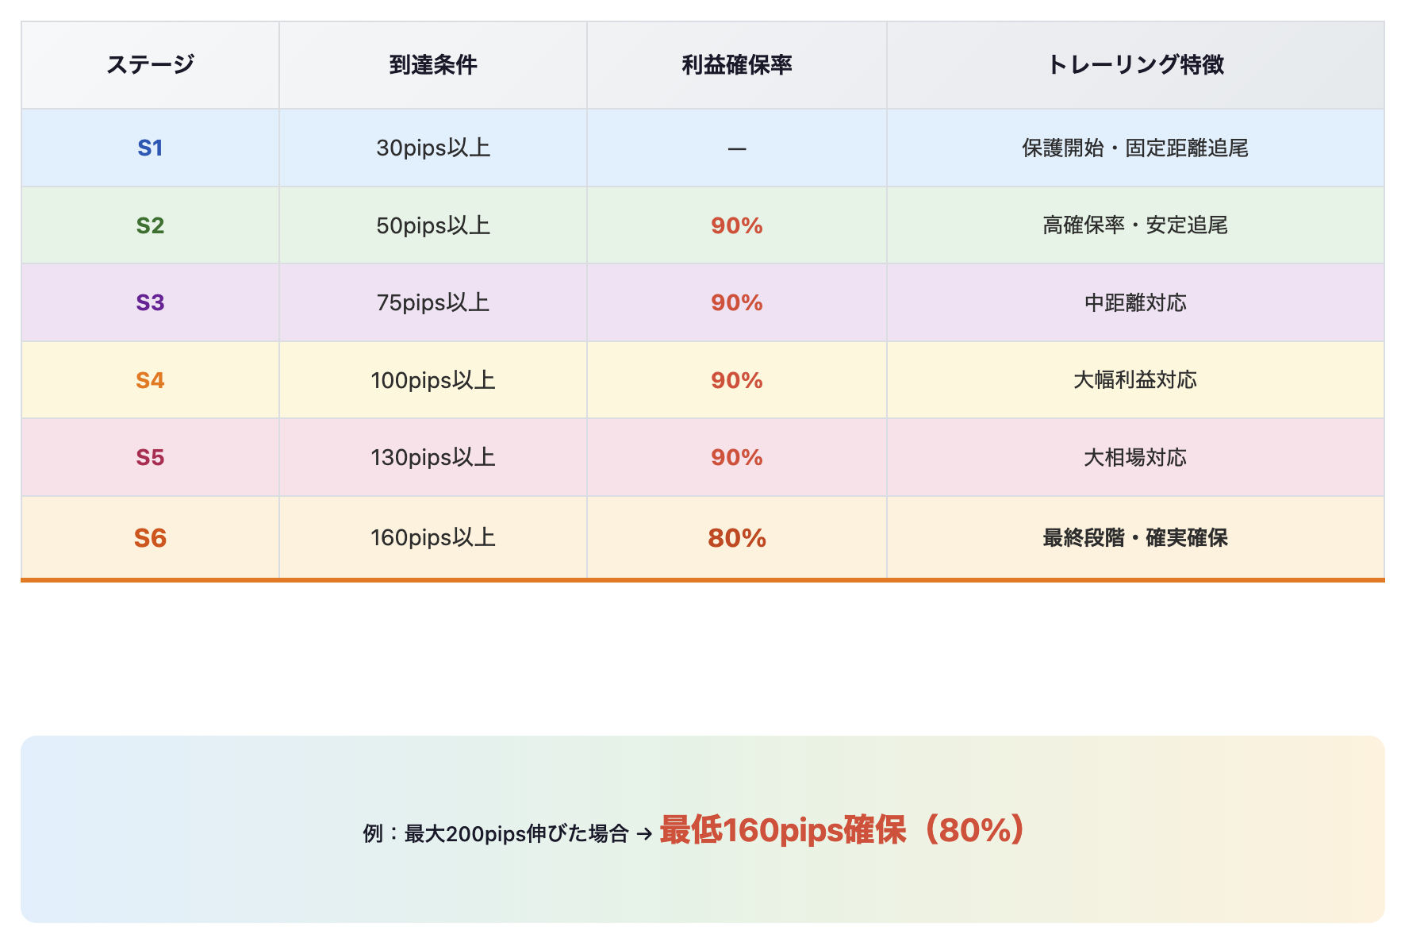Click the 最終段階・確実確保 cell

(1135, 538)
